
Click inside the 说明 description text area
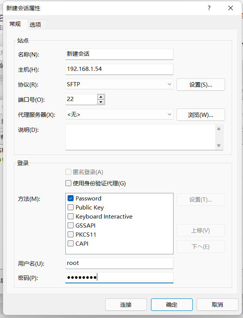(140, 137)
